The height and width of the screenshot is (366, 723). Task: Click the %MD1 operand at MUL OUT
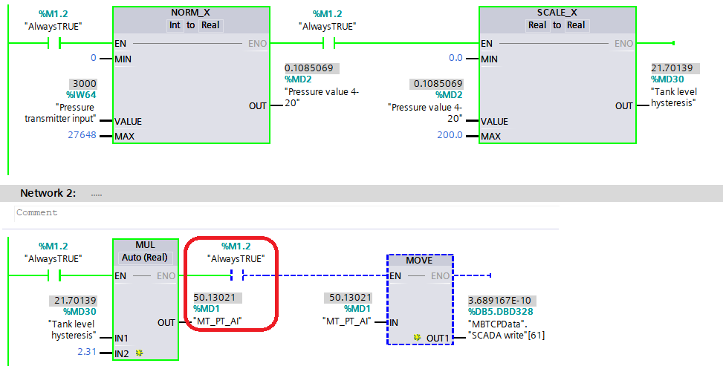point(207,309)
